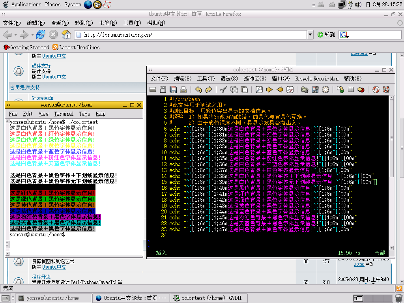
Task: Click terminal scrollbar up arrow
Action: click(7, 122)
